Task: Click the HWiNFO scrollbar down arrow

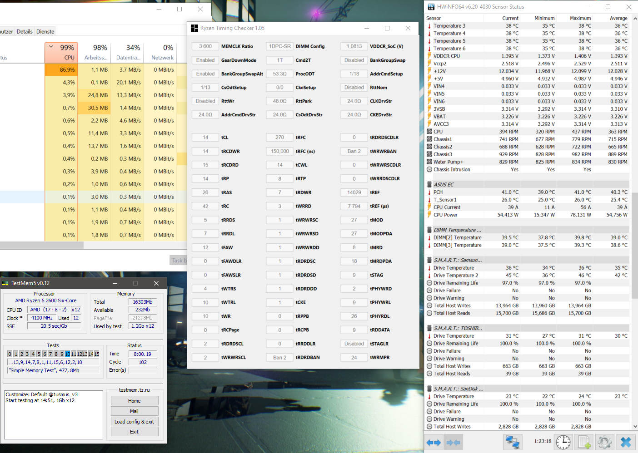Action: [635, 427]
